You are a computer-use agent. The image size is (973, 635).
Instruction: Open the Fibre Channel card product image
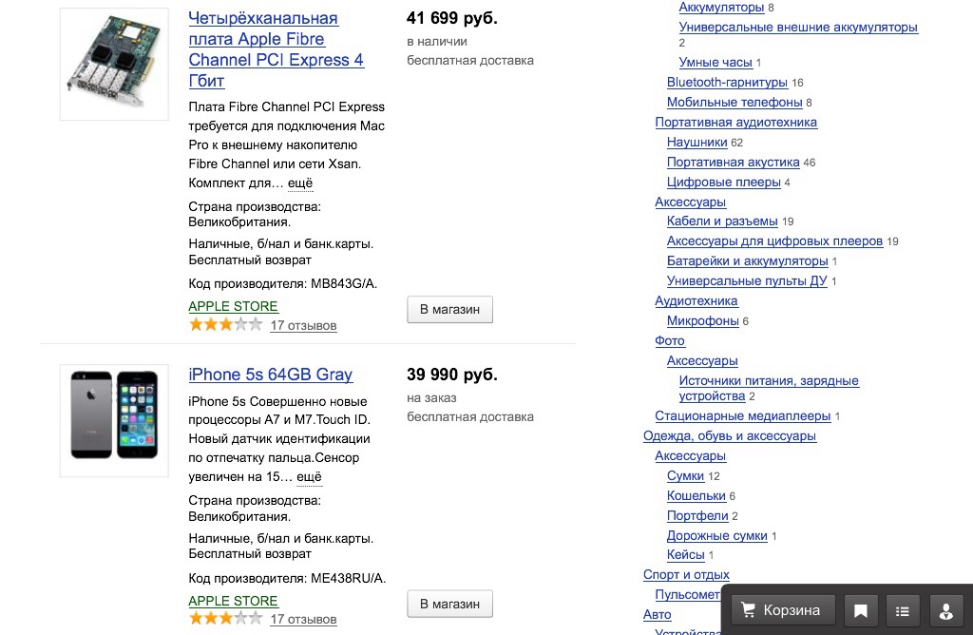[114, 65]
